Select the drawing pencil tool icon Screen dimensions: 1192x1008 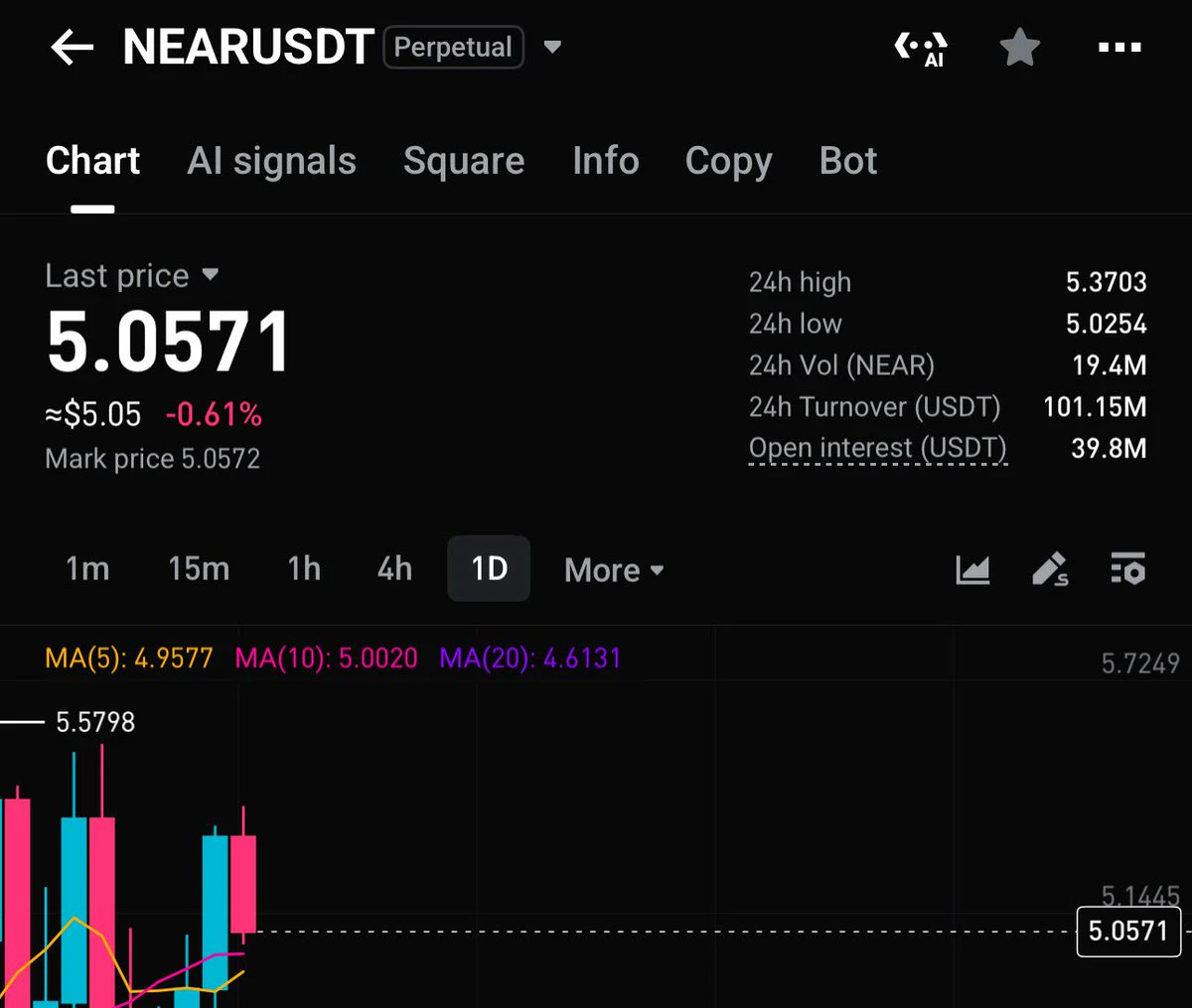[1050, 569]
